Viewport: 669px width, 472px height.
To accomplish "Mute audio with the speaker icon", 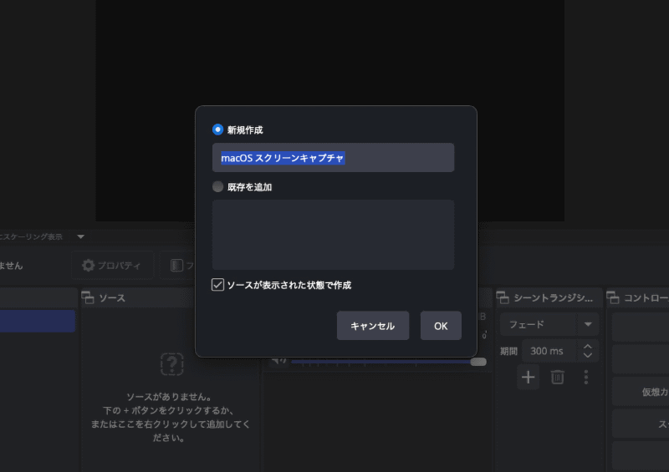I will coord(278,362).
